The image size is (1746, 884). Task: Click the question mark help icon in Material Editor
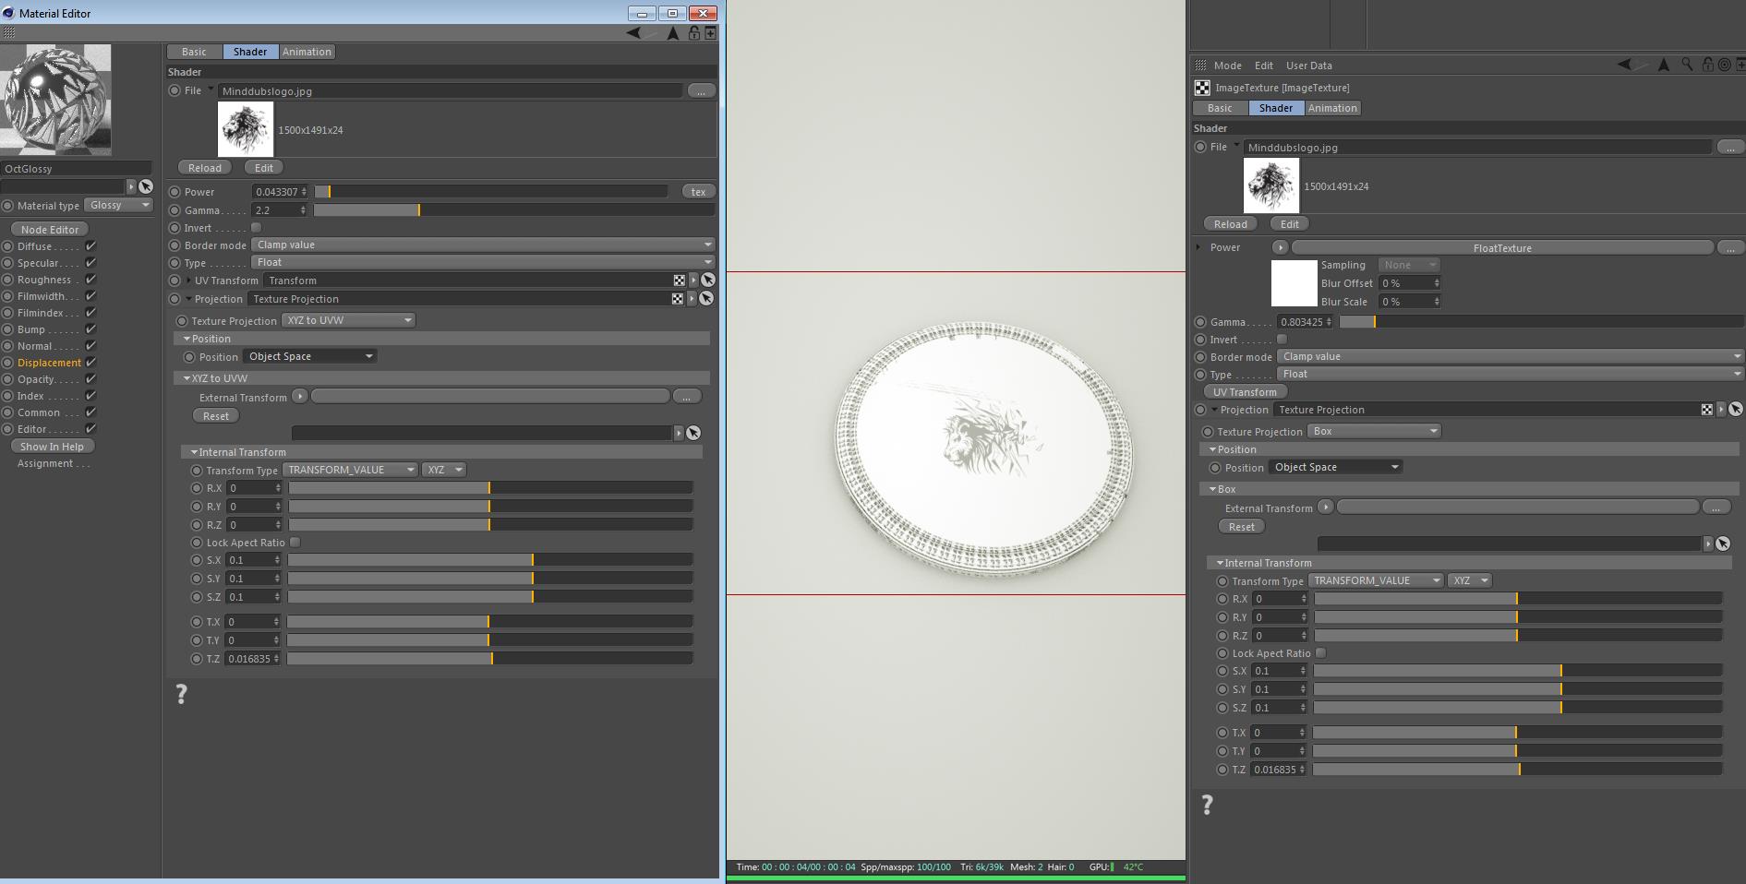tap(182, 695)
